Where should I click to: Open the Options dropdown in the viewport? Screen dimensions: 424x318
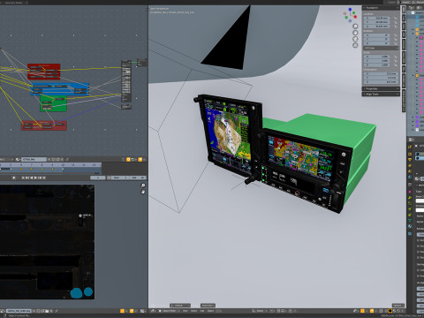click(x=398, y=306)
